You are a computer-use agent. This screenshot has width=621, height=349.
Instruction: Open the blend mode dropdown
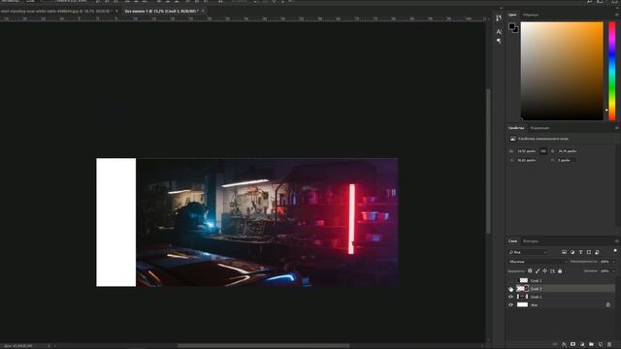pos(538,262)
